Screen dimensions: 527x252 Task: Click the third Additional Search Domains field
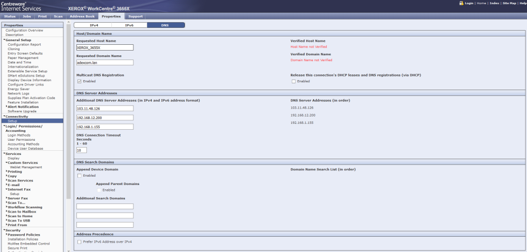click(x=105, y=225)
